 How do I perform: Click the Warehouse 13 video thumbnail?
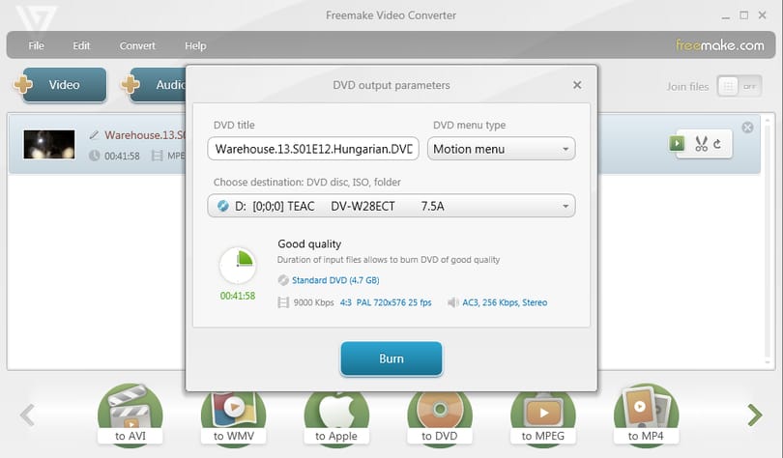(49, 144)
